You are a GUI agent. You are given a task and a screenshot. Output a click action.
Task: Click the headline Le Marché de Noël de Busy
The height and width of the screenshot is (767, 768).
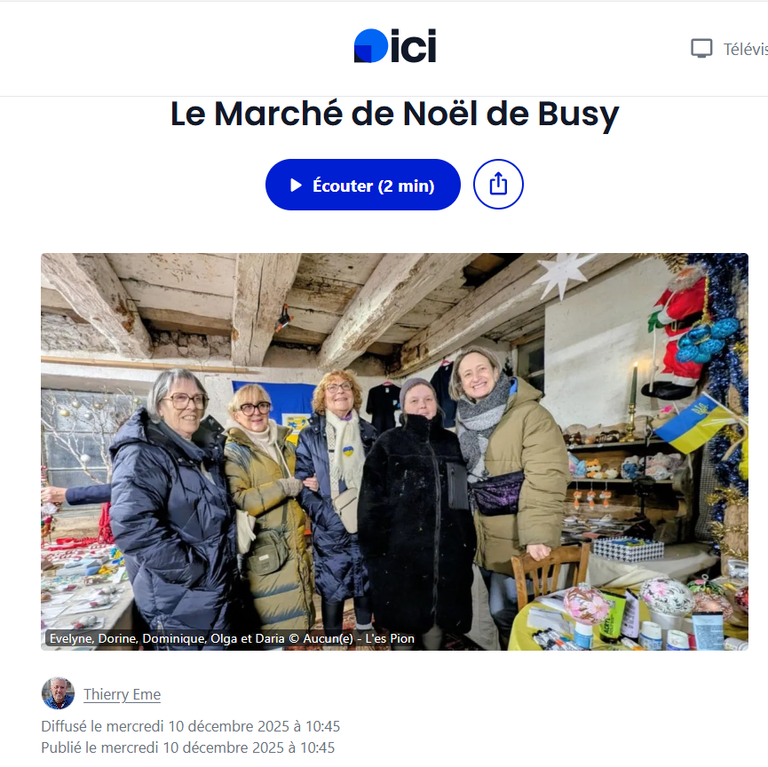395,115
